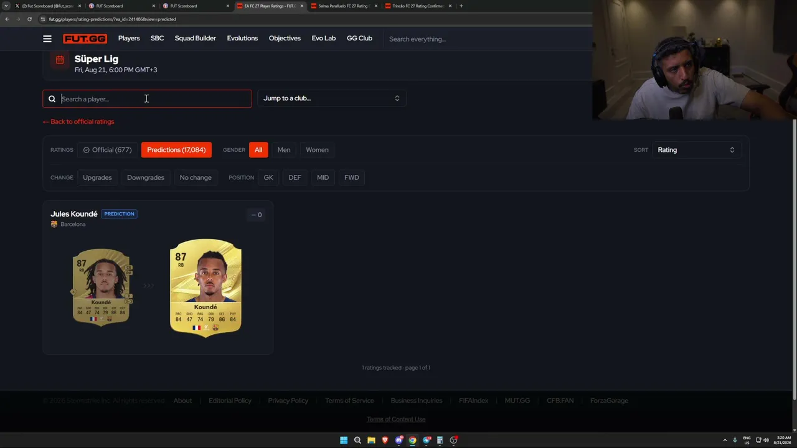Close the Trincão FC 27 Rating tab
This screenshot has width=797, height=448.
(x=450, y=6)
